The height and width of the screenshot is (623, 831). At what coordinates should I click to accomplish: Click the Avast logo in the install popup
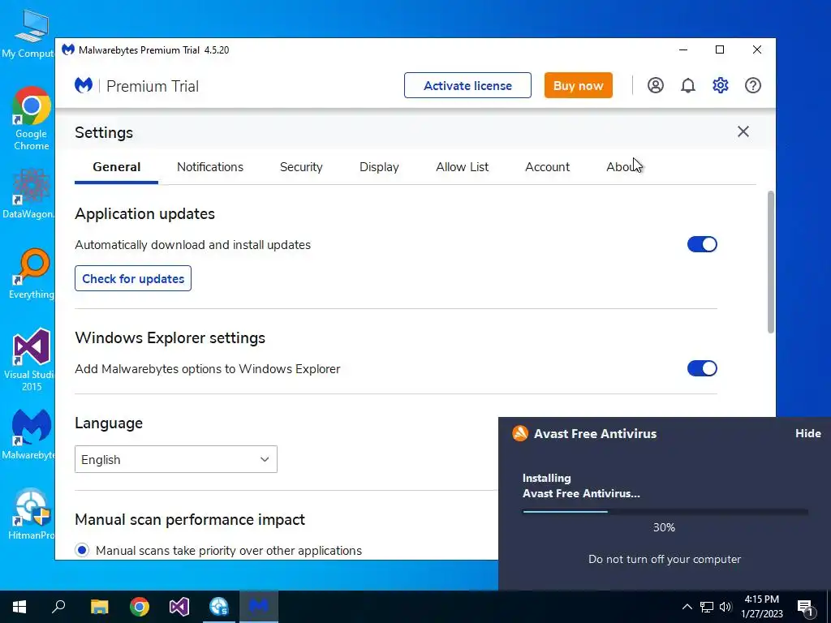(x=520, y=433)
